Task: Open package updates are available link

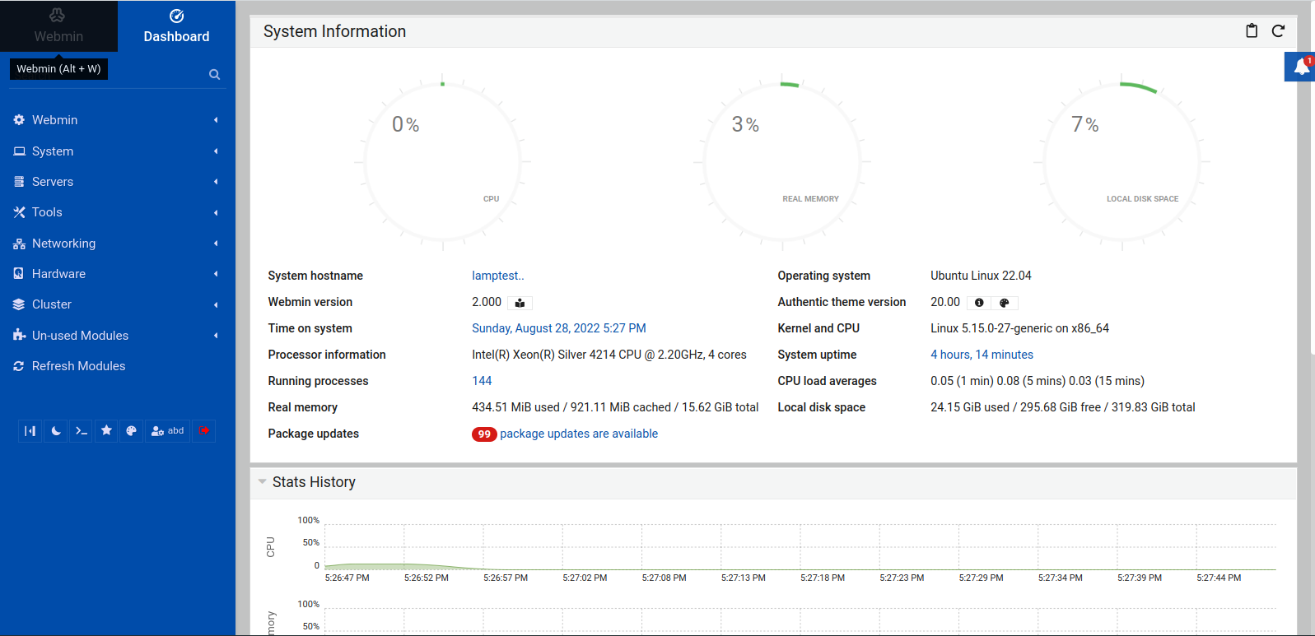Action: (579, 434)
